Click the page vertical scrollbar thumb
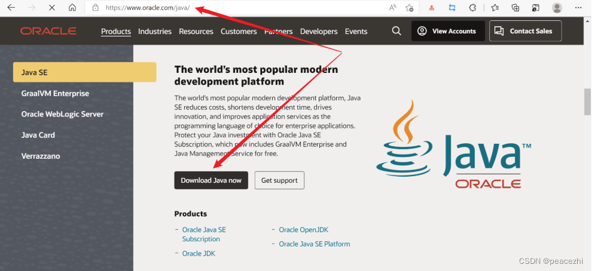Screen dimensions: 592x271 pyautogui.click(x=587, y=101)
